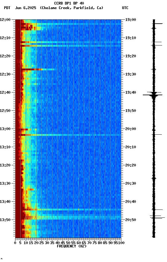Click the 13:40 PDT time label

pos(5,202)
